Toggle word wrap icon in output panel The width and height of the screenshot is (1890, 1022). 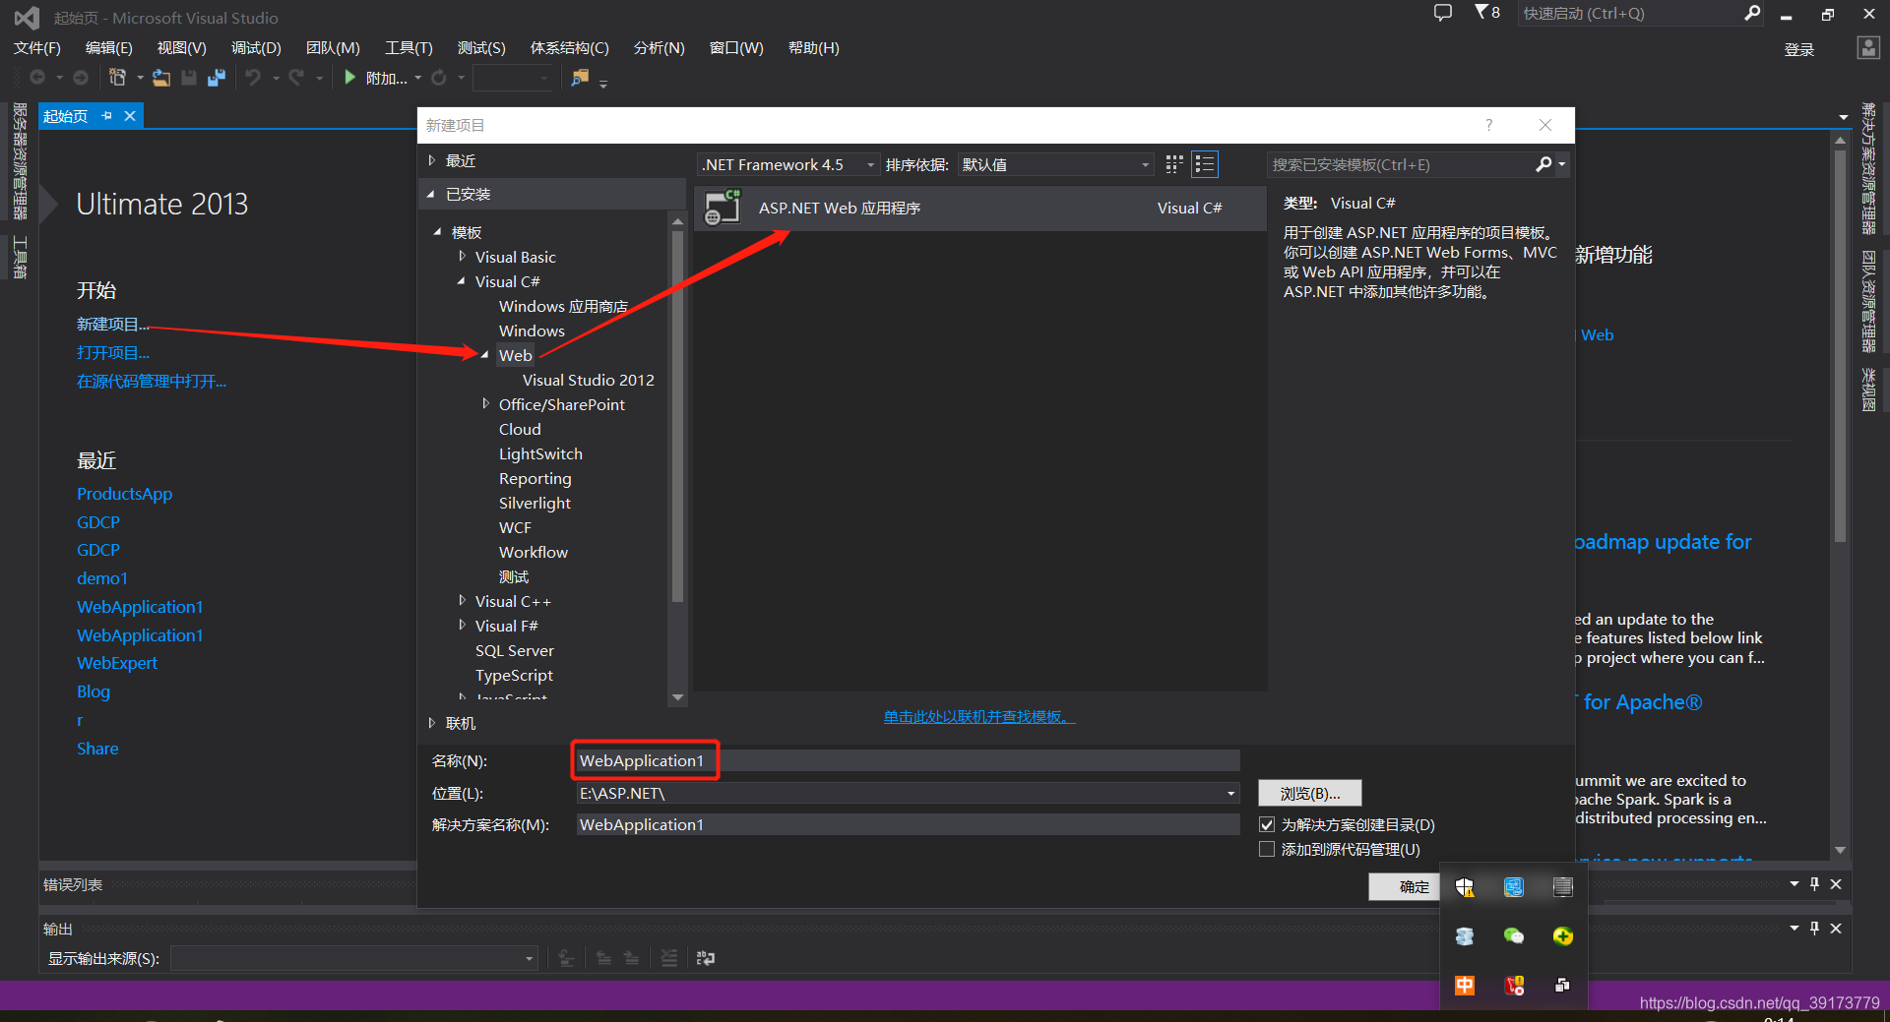click(706, 958)
